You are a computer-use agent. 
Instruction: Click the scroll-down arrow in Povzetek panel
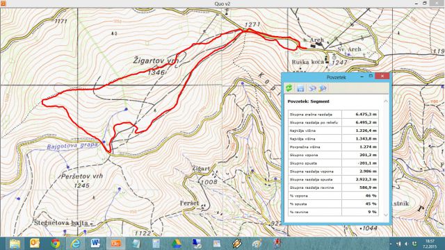[x=386, y=215]
